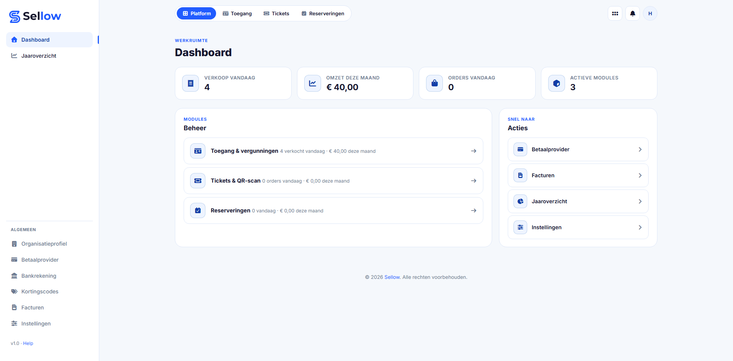Image resolution: width=733 pixels, height=361 pixels.
Task: Click the Omzet deze maand chart icon
Action: pyautogui.click(x=313, y=83)
